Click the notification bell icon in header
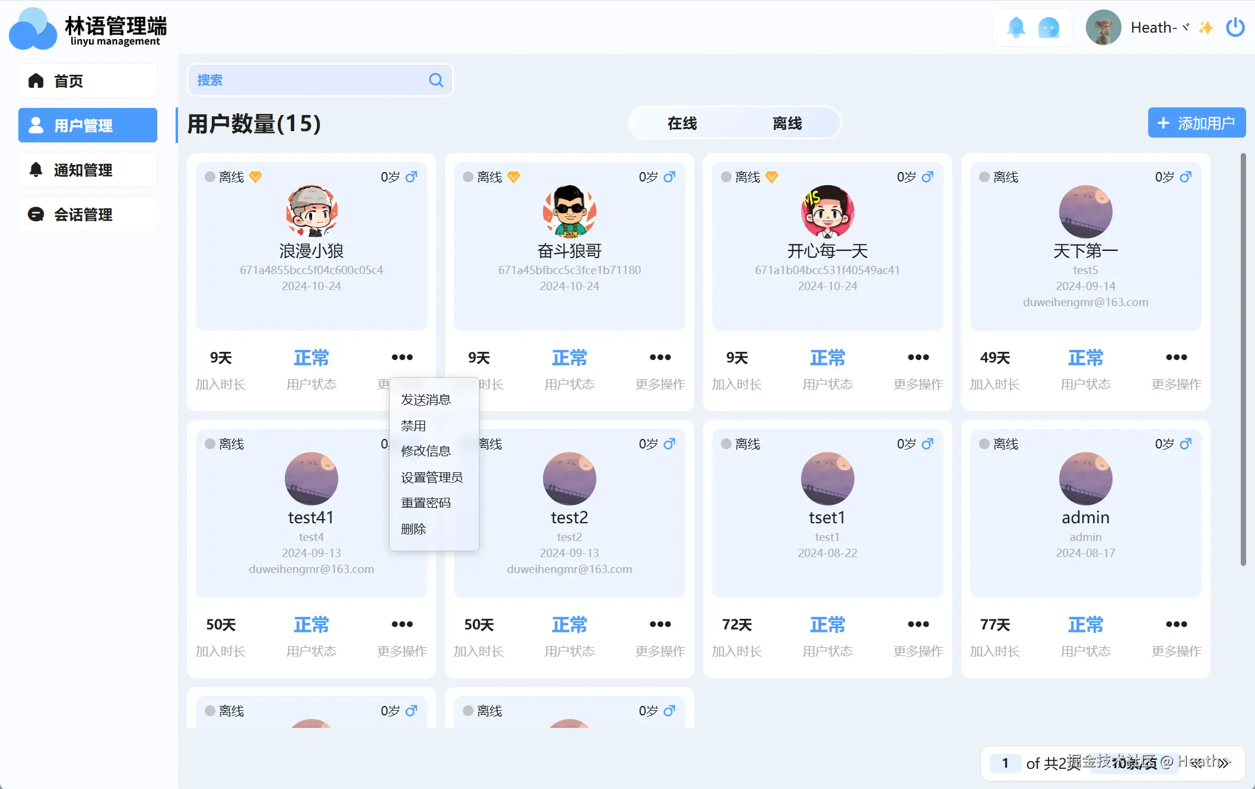 click(x=1016, y=27)
